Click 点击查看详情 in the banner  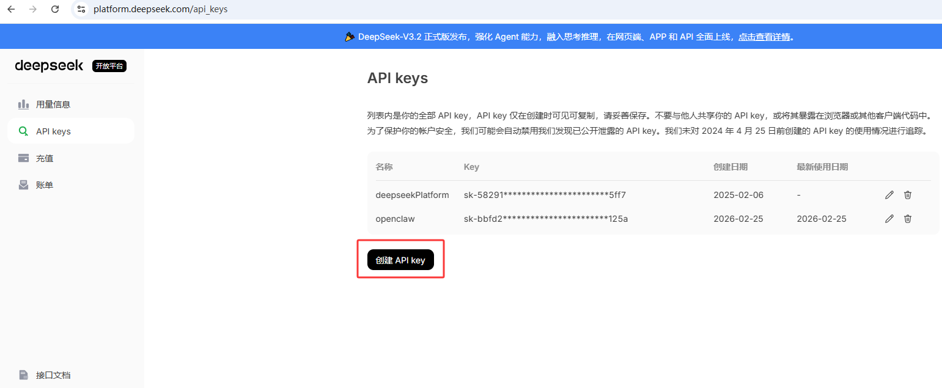point(764,37)
